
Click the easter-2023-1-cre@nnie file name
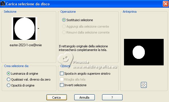pyautogui.click(x=26, y=45)
